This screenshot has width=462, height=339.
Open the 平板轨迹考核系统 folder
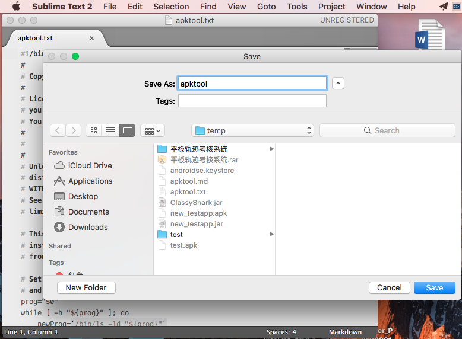pos(198,149)
